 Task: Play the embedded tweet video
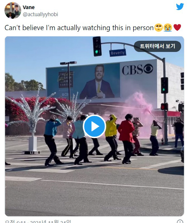coord(94,126)
